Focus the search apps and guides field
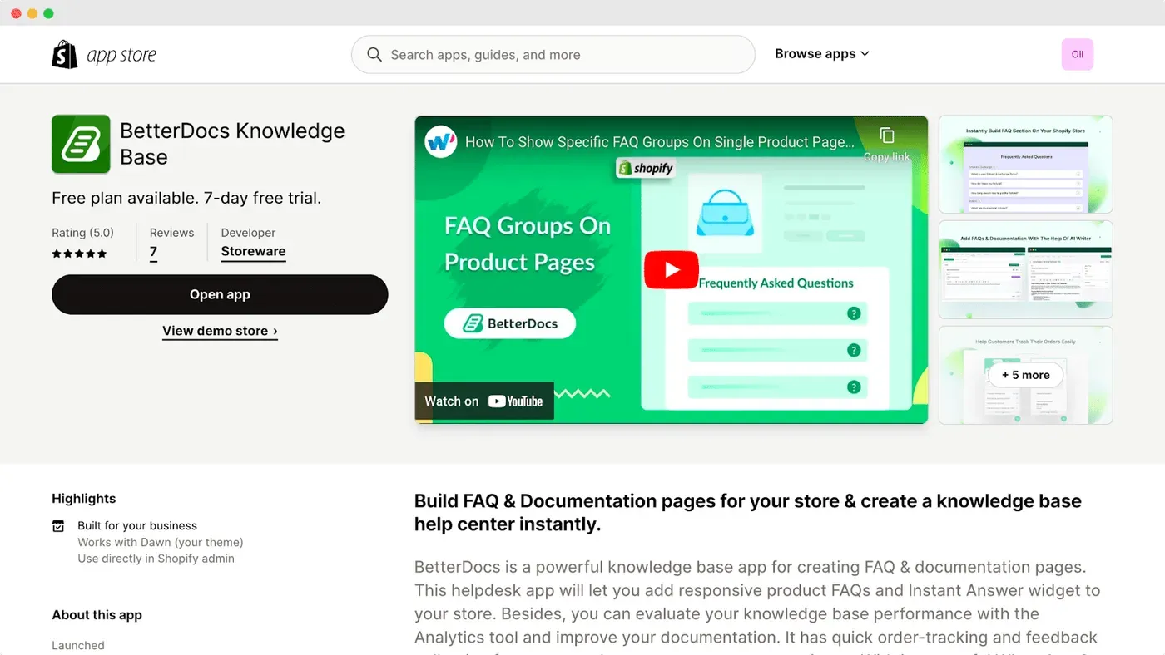 tap(553, 55)
